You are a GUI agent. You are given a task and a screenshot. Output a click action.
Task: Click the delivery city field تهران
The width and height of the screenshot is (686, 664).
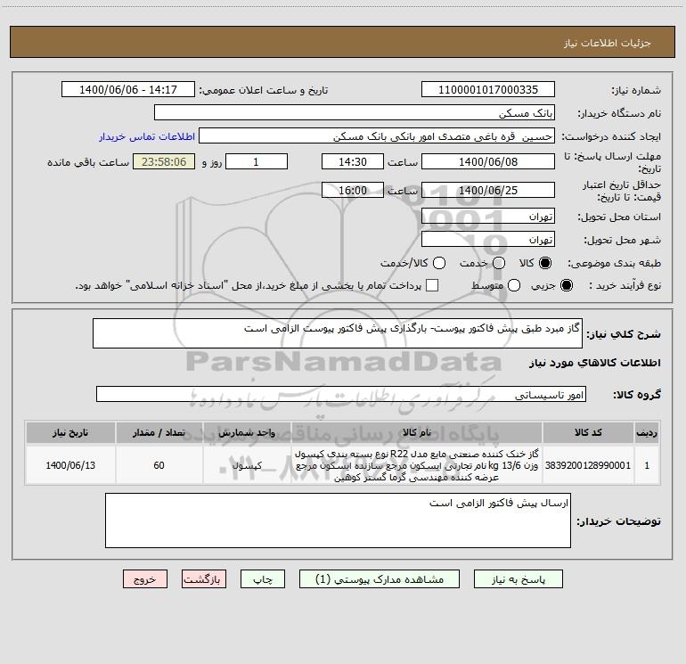coord(488,239)
